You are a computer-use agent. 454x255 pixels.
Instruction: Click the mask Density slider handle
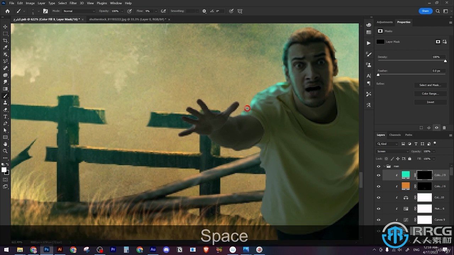(x=445, y=61)
